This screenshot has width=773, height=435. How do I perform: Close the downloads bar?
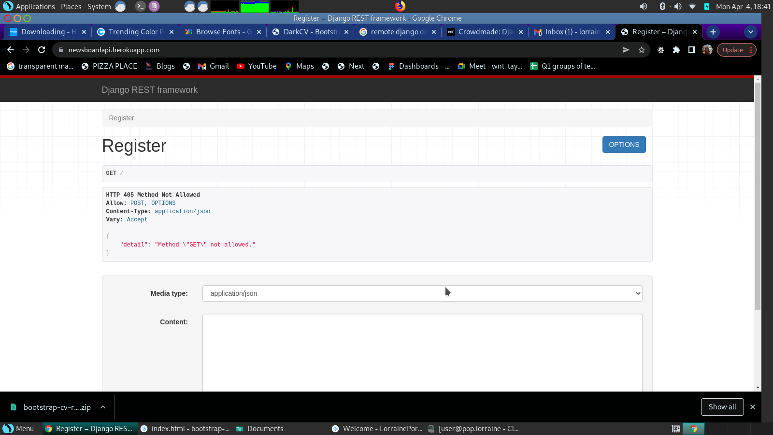click(753, 407)
